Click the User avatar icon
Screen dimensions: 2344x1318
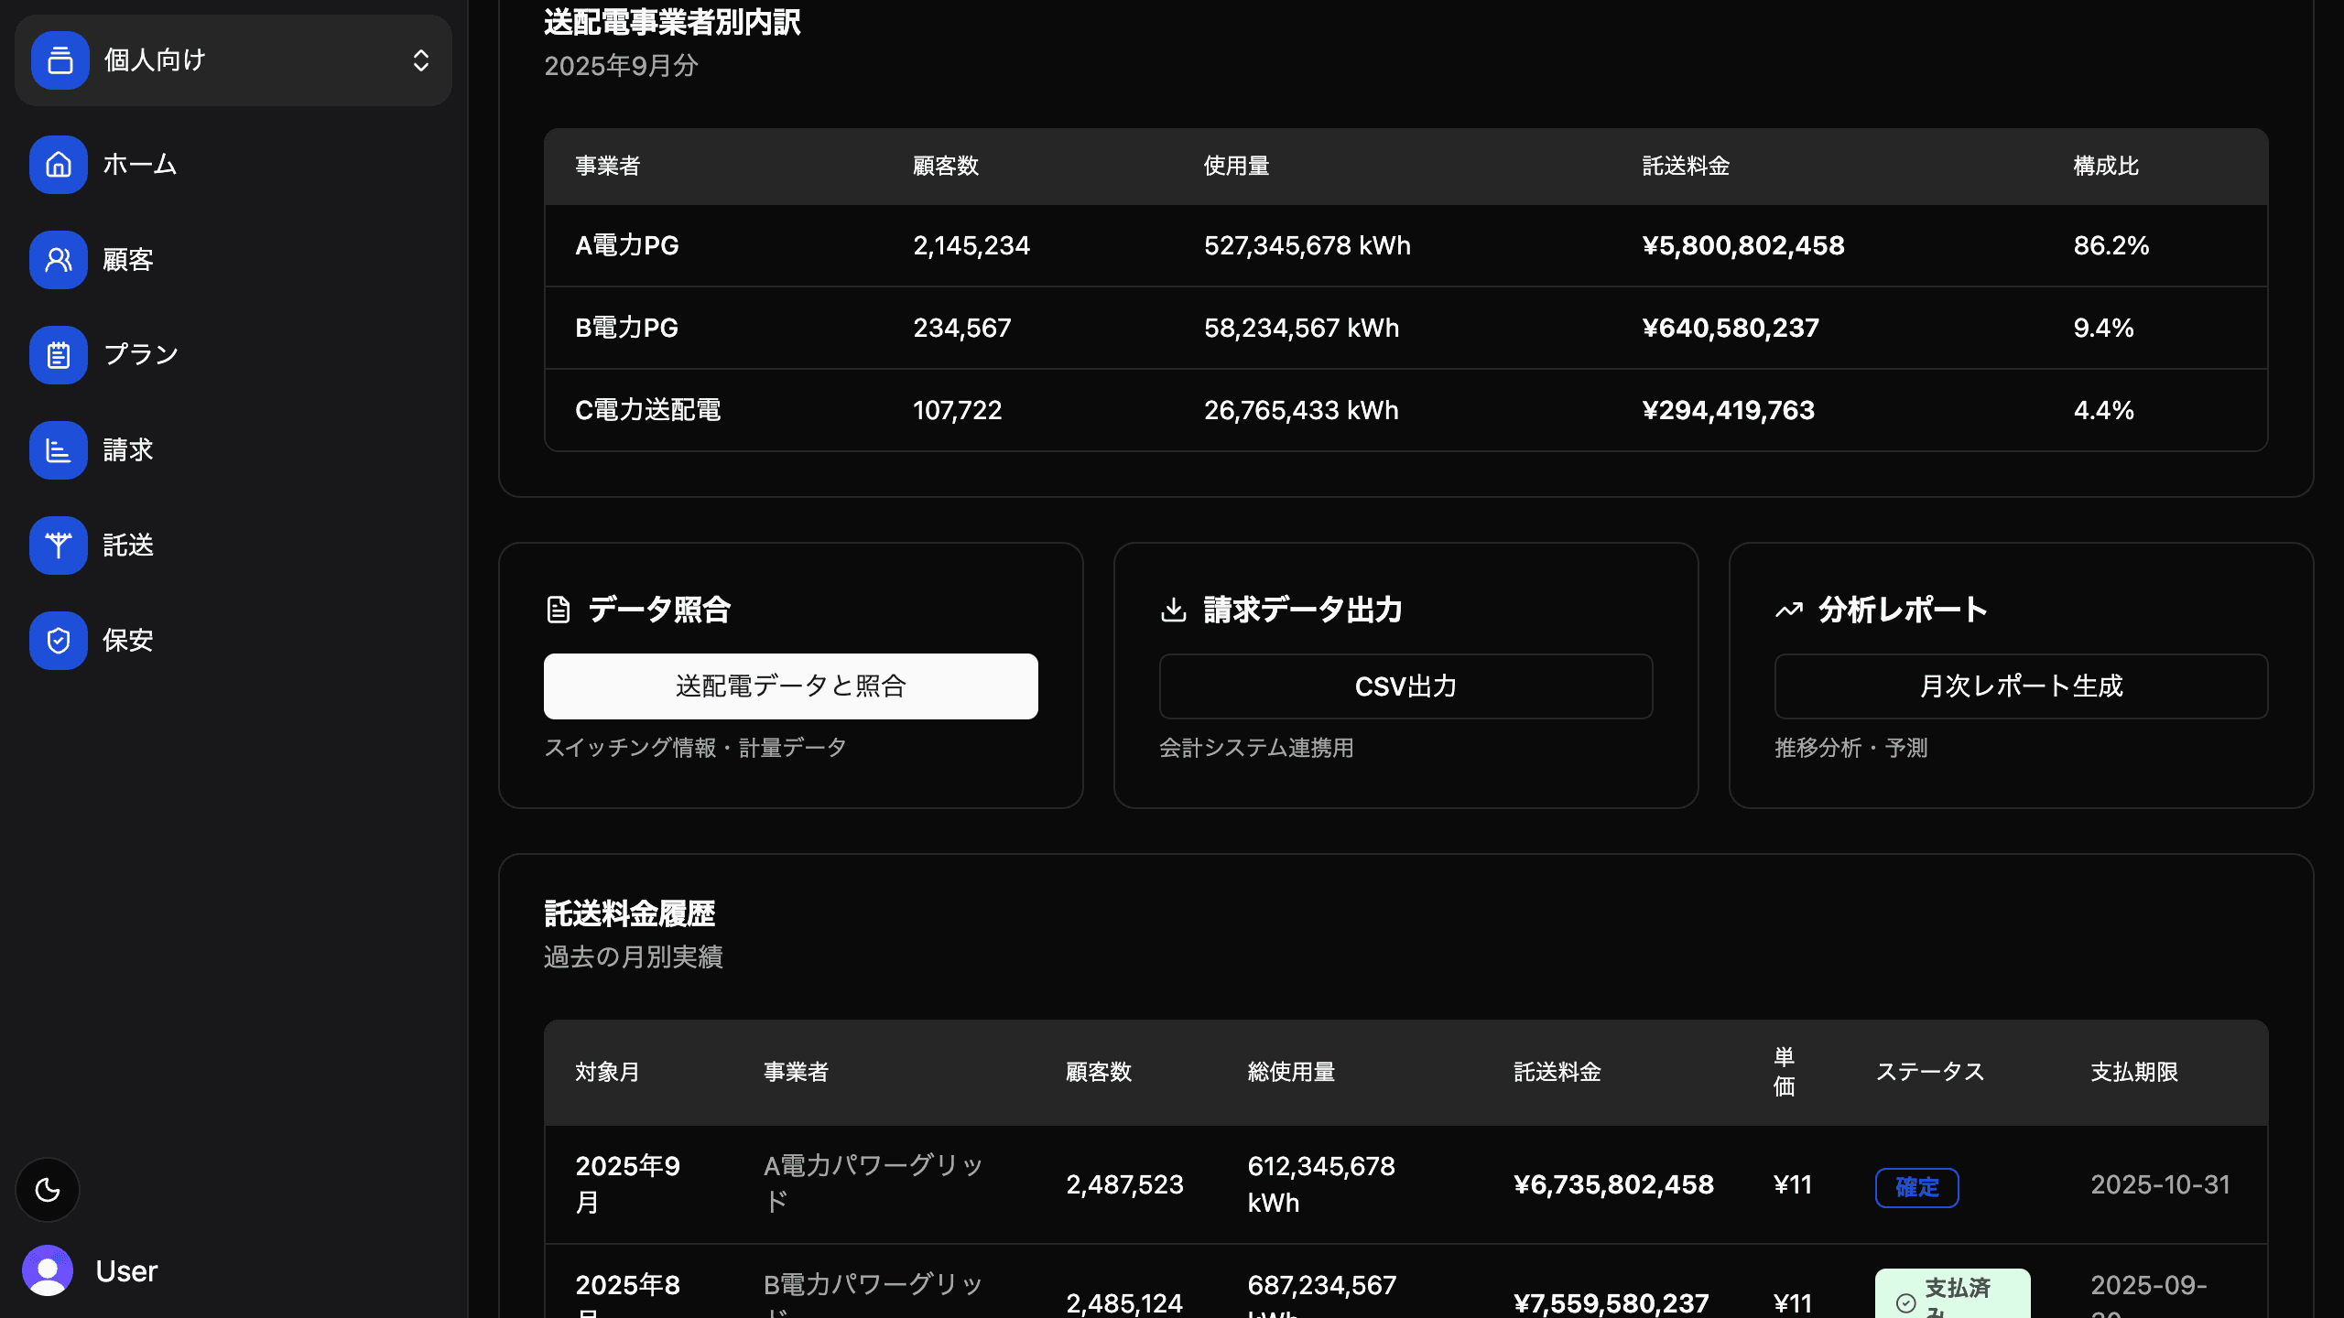point(48,1270)
